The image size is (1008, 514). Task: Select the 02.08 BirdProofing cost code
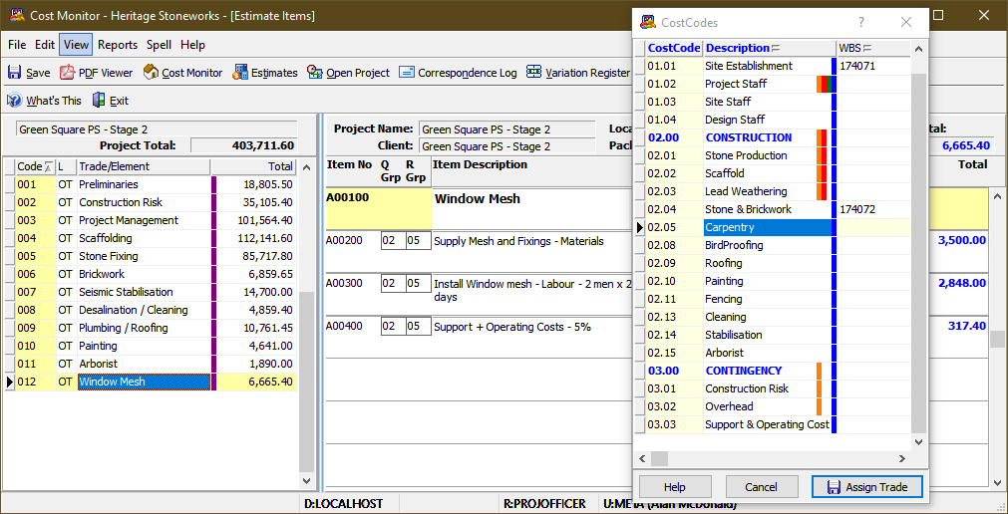(x=772, y=245)
